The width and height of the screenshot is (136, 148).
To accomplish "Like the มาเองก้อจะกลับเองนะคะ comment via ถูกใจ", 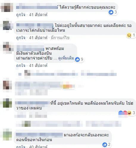I will 21,147.
